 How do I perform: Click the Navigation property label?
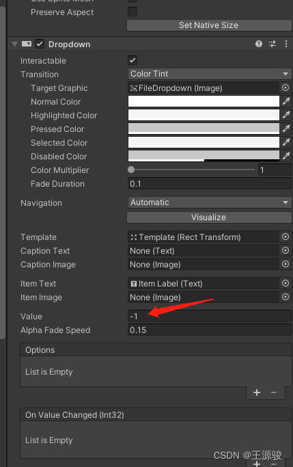[42, 203]
